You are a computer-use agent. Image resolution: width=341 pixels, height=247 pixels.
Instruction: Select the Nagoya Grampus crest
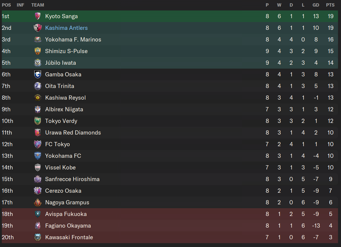point(38,202)
